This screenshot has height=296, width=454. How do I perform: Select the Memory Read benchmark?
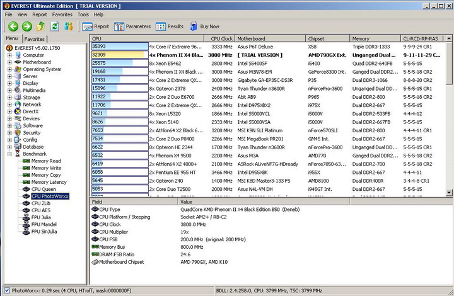click(46, 161)
